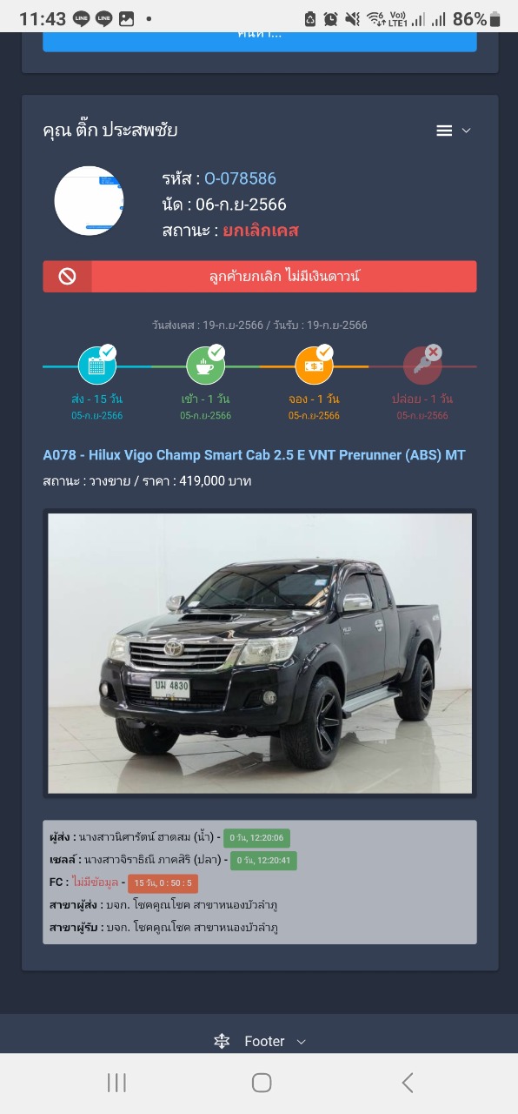The height and width of the screenshot is (1114, 518).
Task: Open the hamburger menu on customer card
Action: pyautogui.click(x=444, y=131)
